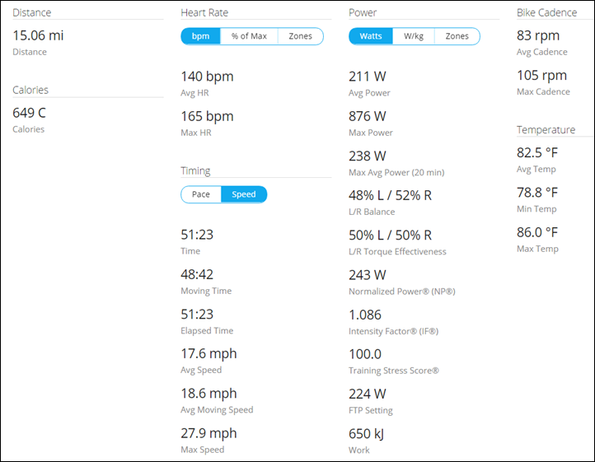Click the Normalized Power 243 W value
Image resolution: width=595 pixels, height=462 pixels.
[368, 274]
